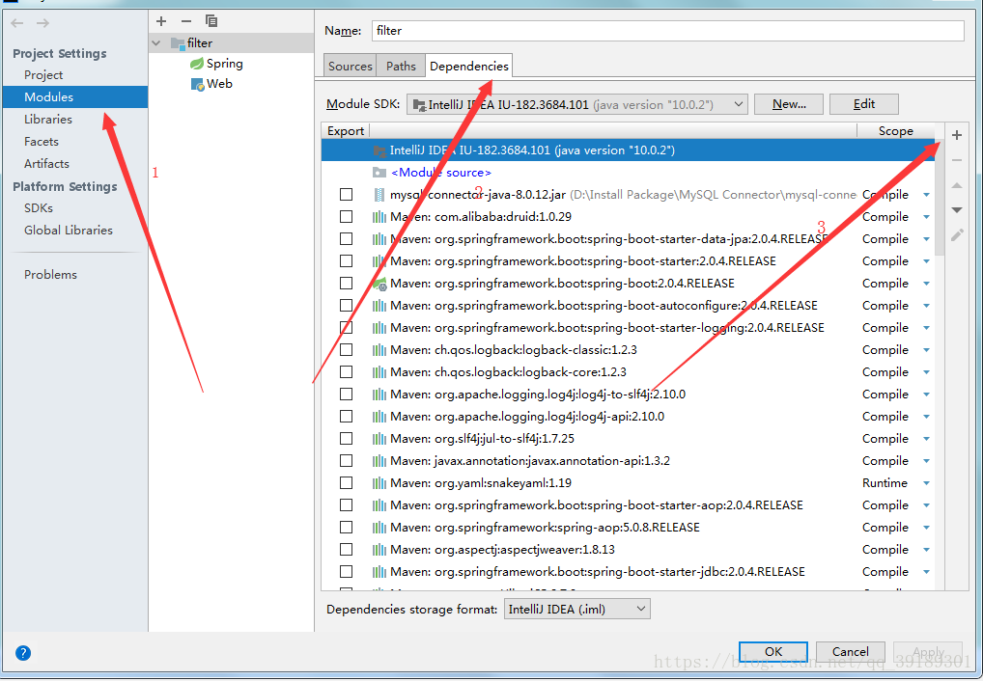Image resolution: width=983 pixels, height=681 pixels.
Task: Remove dependency with the minus button
Action: pos(957,160)
